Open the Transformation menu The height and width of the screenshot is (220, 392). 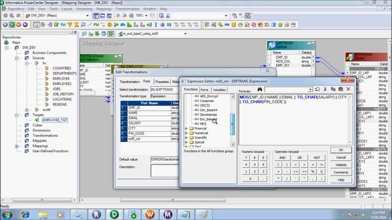coord(127,9)
